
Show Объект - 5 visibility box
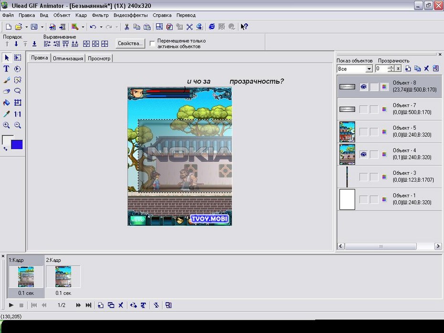tap(364, 132)
